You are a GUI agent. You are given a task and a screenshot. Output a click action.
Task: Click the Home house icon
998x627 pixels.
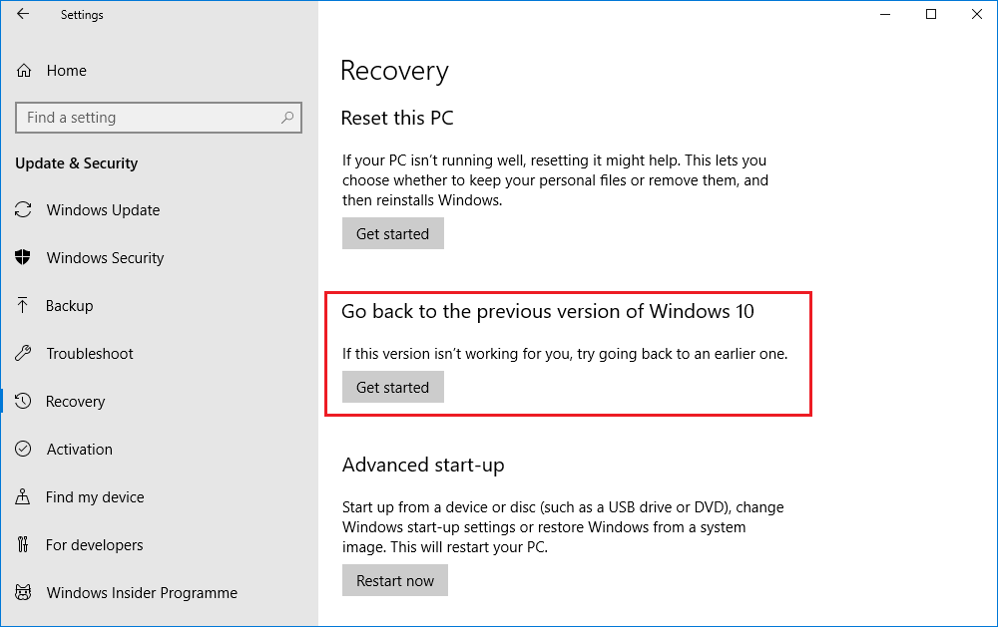pyautogui.click(x=24, y=71)
